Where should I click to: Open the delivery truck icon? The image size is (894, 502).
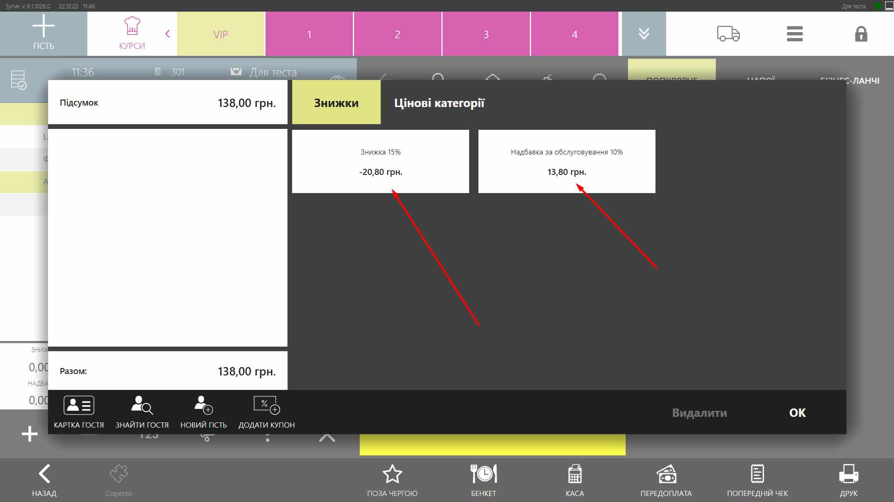728,34
